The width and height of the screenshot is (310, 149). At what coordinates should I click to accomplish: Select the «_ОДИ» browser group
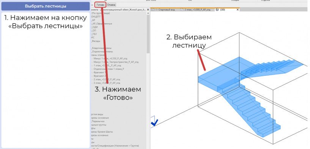[94, 27]
